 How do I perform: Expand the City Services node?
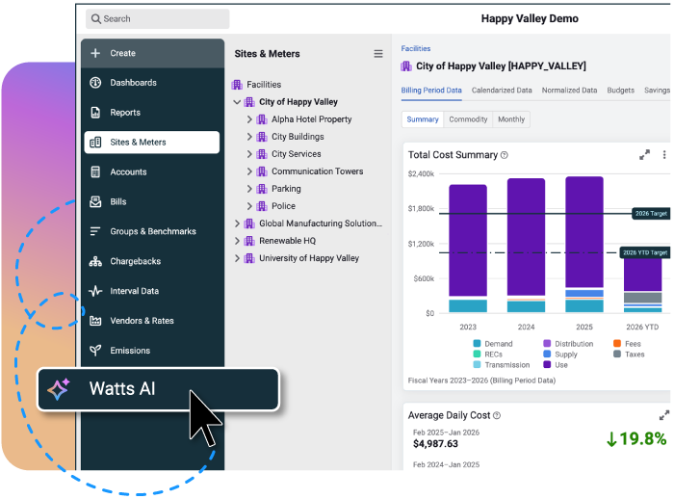click(249, 154)
